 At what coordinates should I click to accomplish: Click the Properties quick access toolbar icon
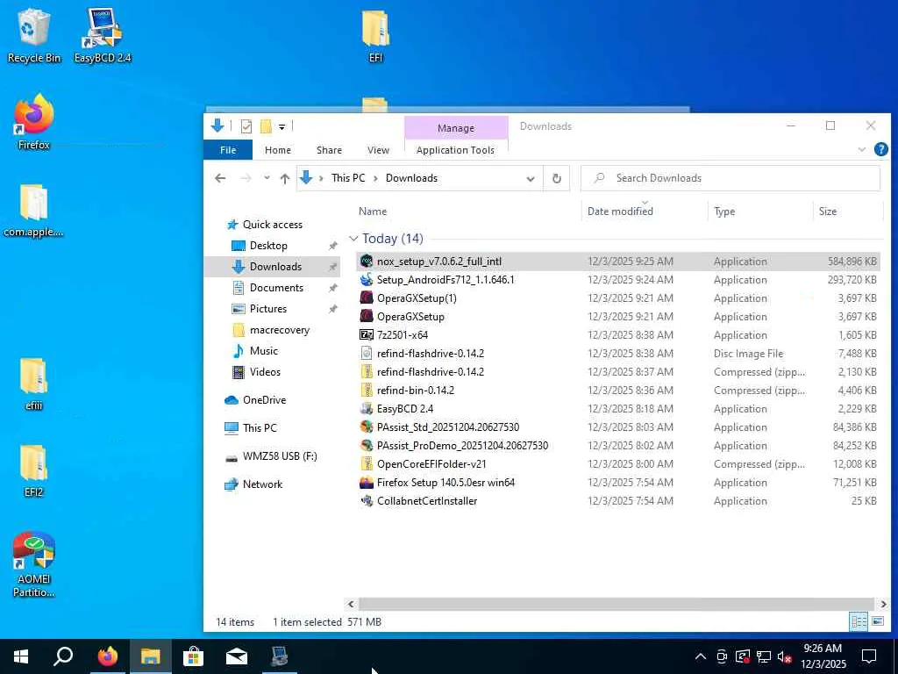(x=246, y=126)
